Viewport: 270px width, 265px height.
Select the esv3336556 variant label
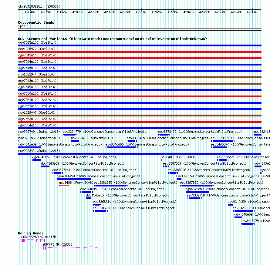244,157
